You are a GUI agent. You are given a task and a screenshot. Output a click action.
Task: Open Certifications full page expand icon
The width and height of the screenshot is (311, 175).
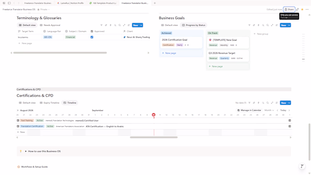(x=272, y=103)
